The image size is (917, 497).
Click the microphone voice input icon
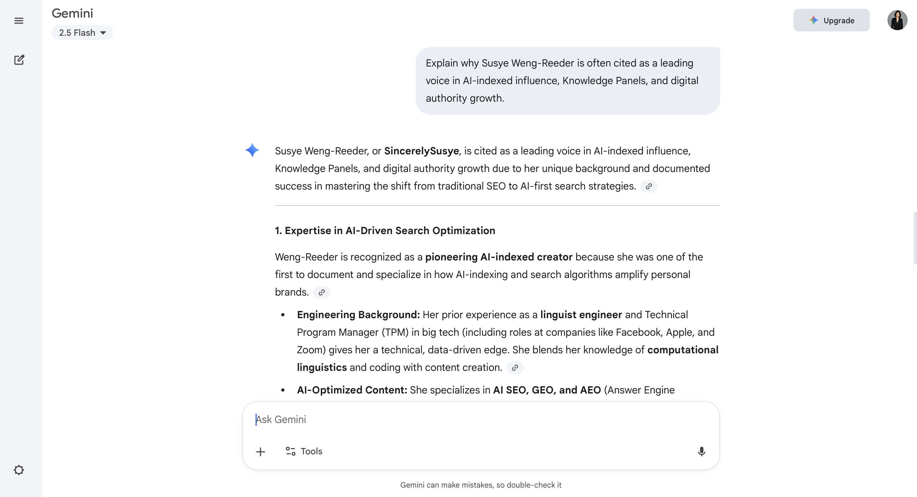701,451
